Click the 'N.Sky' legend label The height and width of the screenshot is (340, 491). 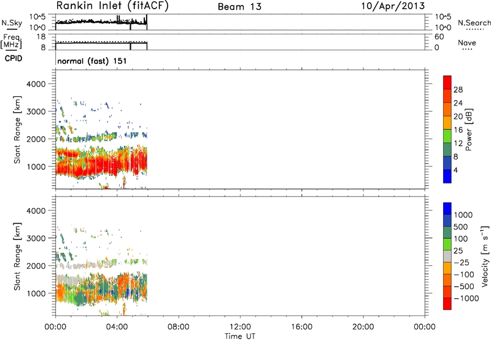(x=12, y=23)
